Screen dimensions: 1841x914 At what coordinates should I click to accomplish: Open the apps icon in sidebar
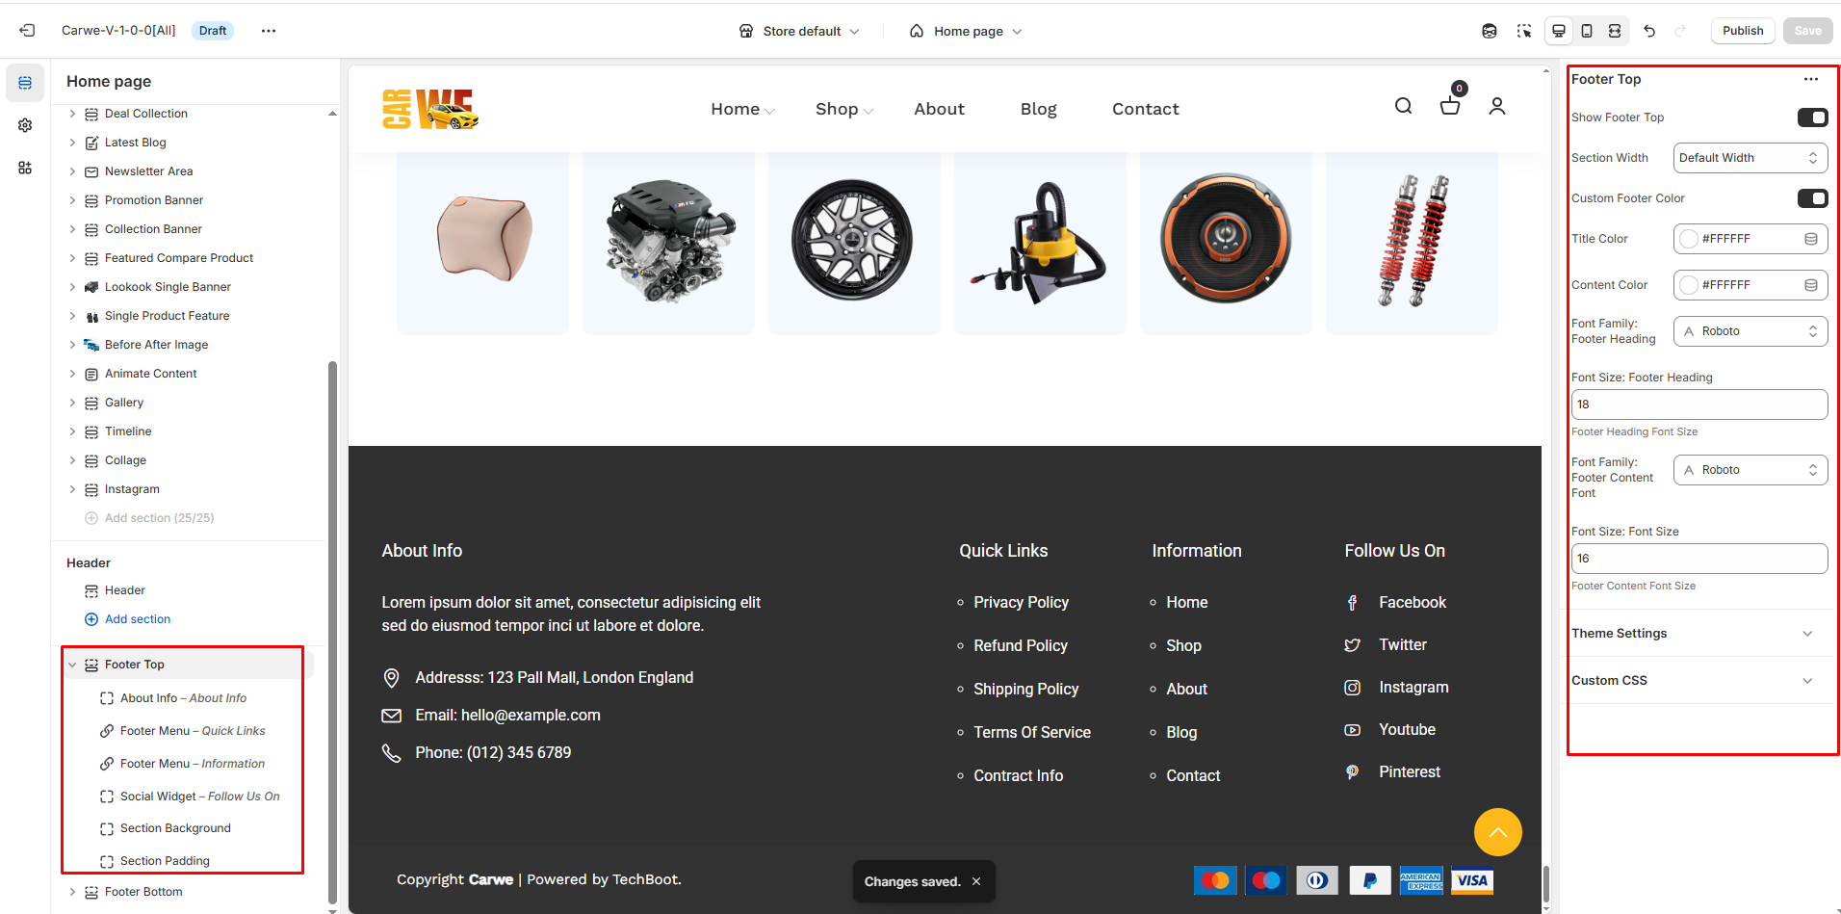point(25,168)
